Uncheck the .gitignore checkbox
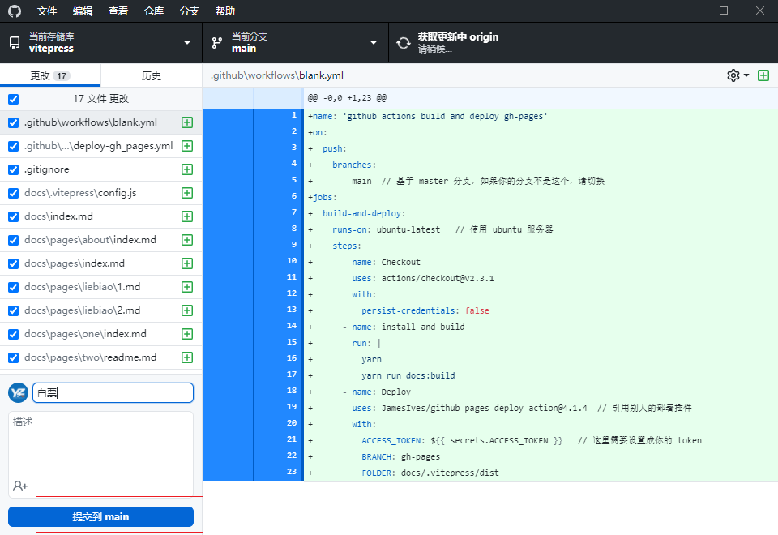Screen dimensions: 778x535 coord(14,169)
